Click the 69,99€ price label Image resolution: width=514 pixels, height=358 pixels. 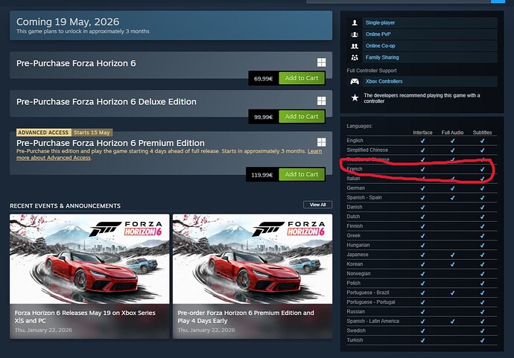tap(263, 79)
